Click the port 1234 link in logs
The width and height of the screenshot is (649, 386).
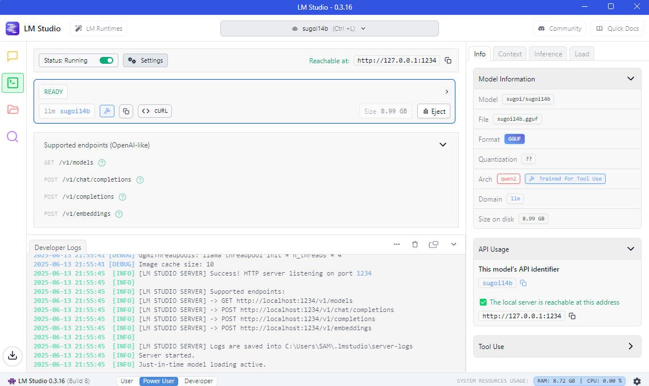364,273
